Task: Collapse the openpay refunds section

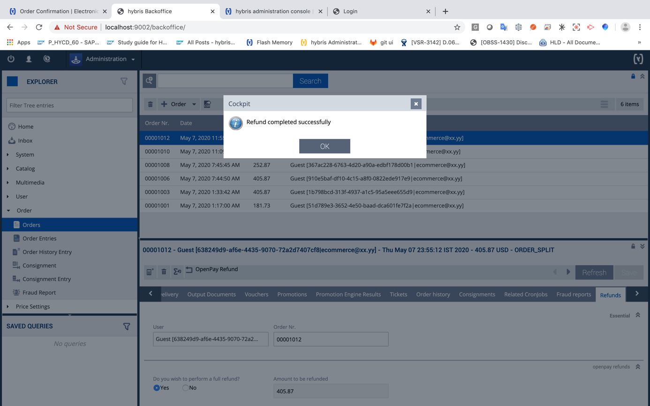Action: coord(638,367)
